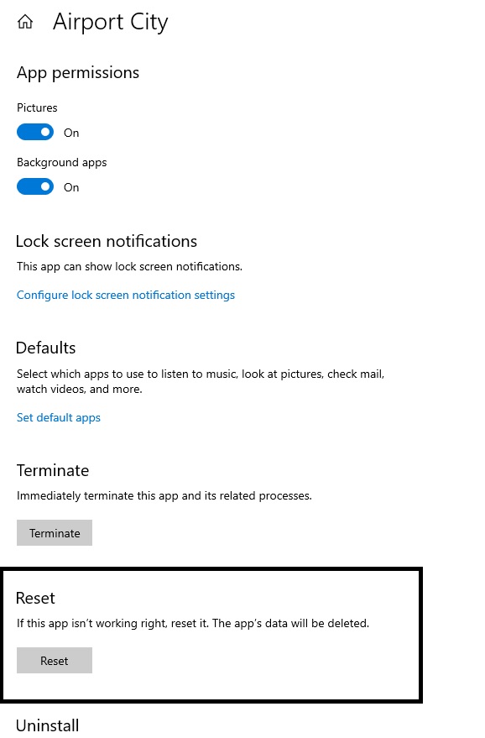Turn off the Pictures permission toggle

[x=35, y=133]
